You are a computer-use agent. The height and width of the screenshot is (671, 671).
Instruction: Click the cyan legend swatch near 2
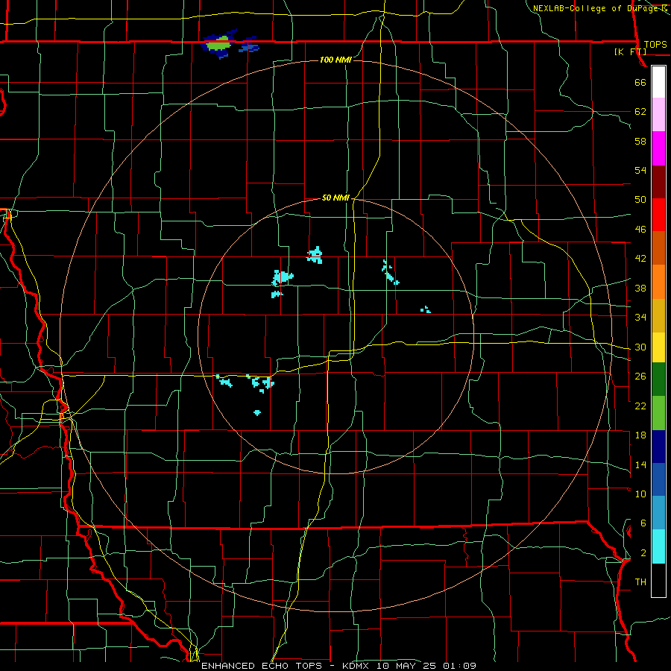[x=658, y=546]
